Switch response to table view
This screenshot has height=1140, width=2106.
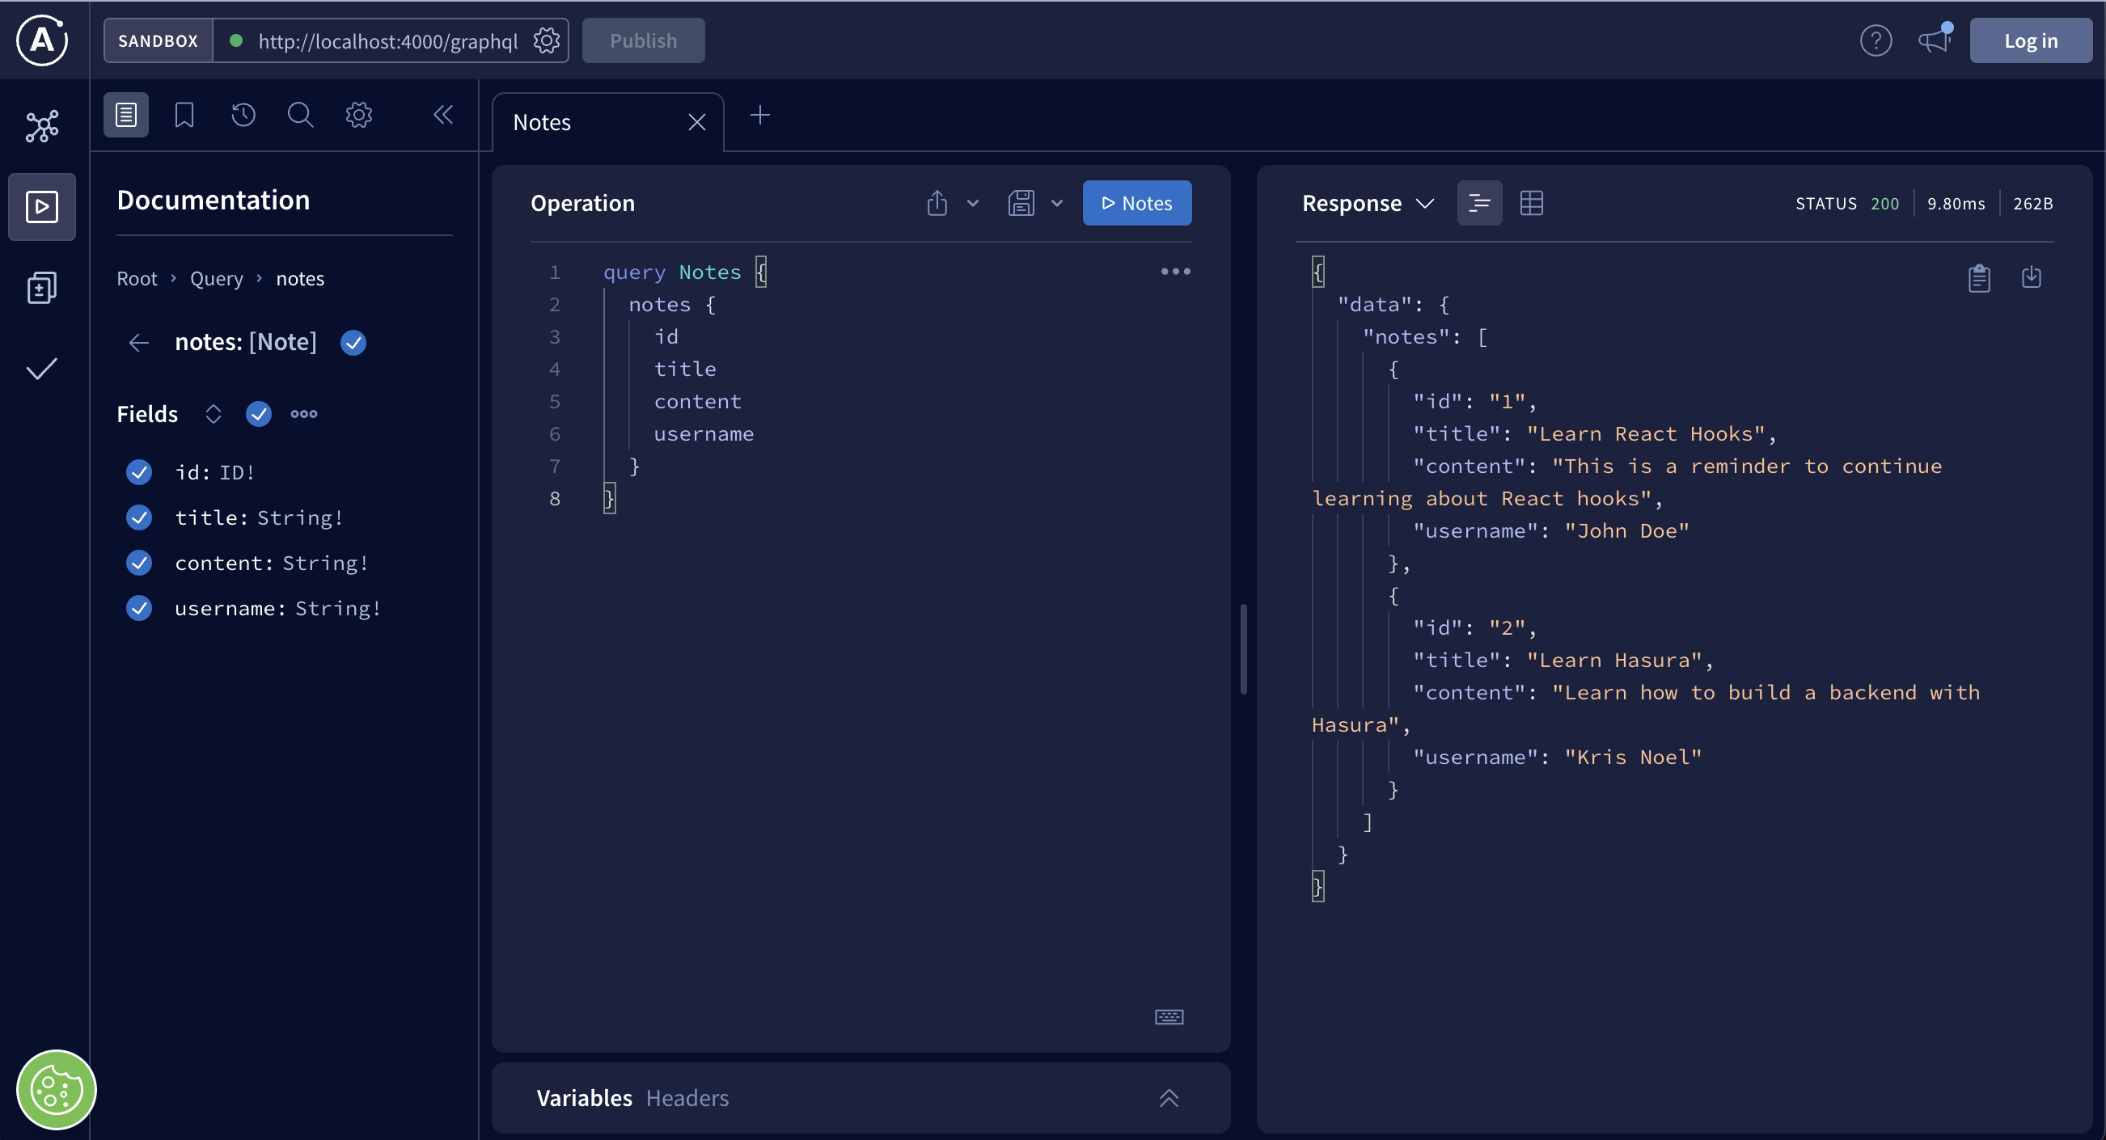coord(1531,203)
